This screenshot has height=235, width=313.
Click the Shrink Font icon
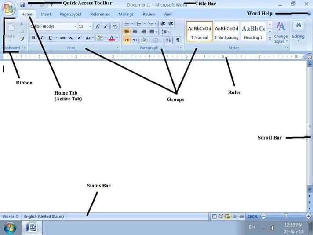point(106,26)
